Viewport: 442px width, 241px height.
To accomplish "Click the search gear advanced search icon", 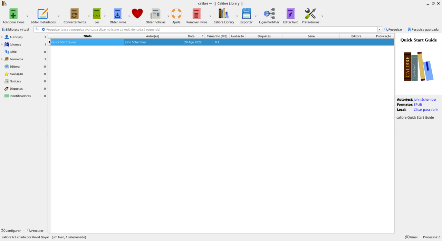I will click(43, 30).
